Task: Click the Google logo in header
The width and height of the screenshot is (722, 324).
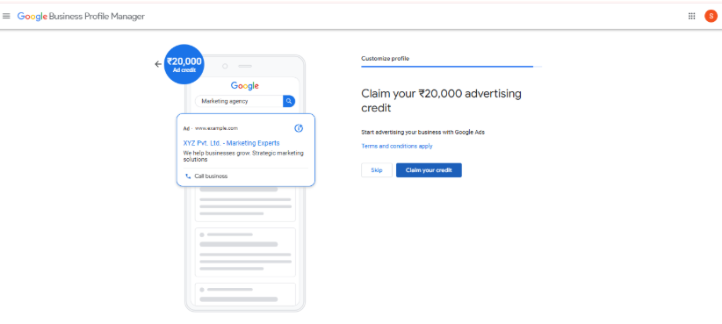Action: point(32,17)
